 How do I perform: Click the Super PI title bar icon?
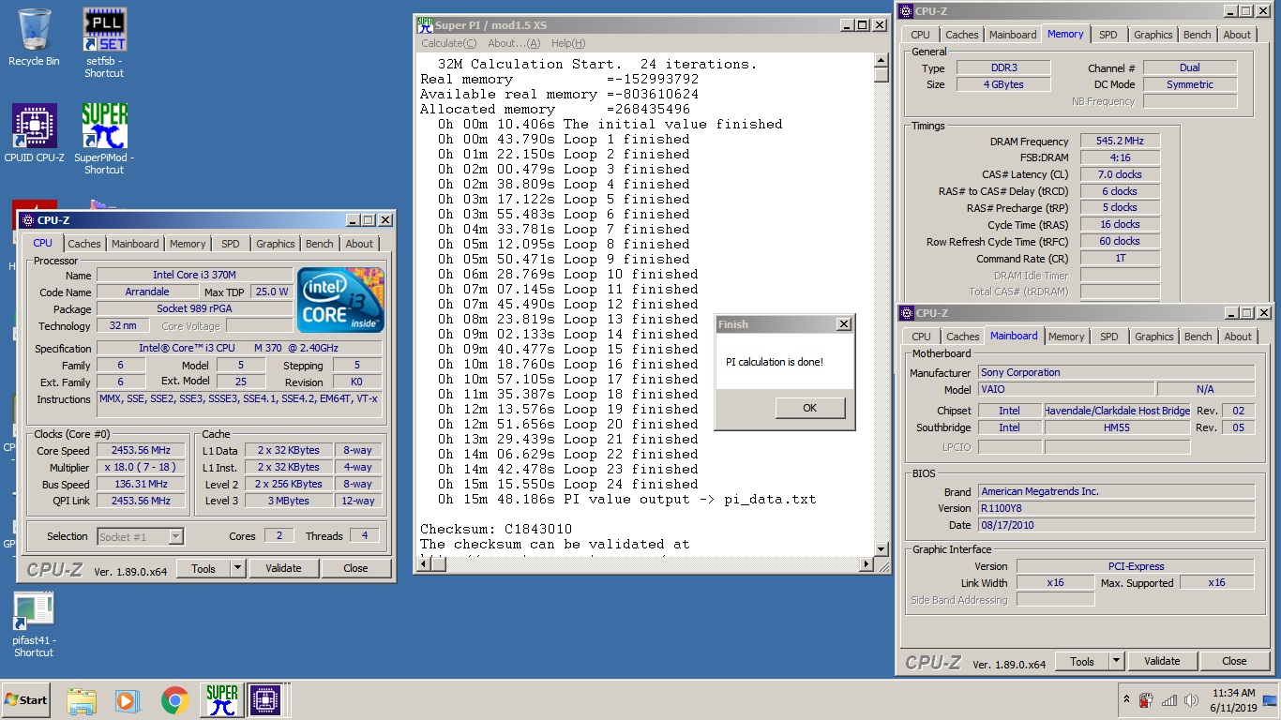tap(425, 25)
